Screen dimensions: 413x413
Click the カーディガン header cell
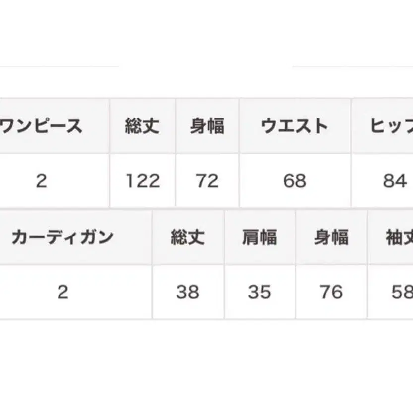click(62, 237)
